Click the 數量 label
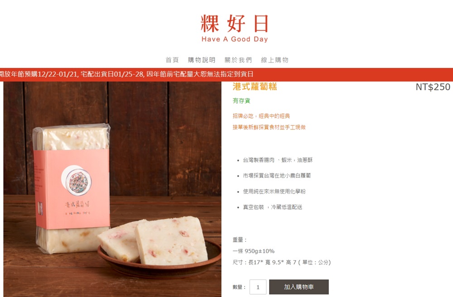This screenshot has height=297, width=453. click(239, 287)
